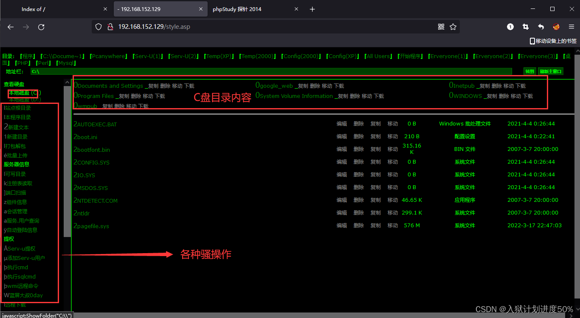Open the WINDOWS folder

(x=465, y=96)
